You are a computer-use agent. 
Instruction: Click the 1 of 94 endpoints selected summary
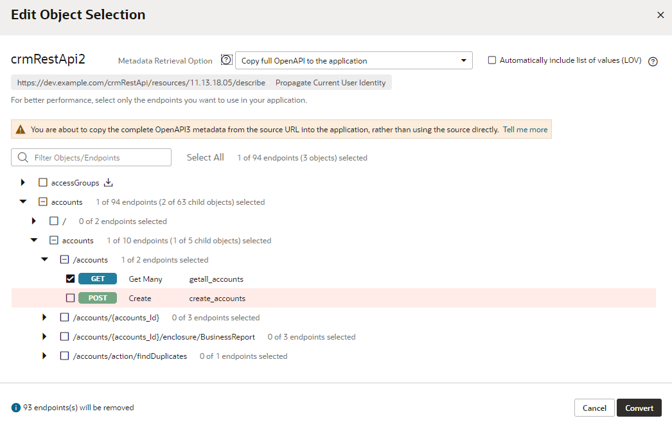[302, 158]
